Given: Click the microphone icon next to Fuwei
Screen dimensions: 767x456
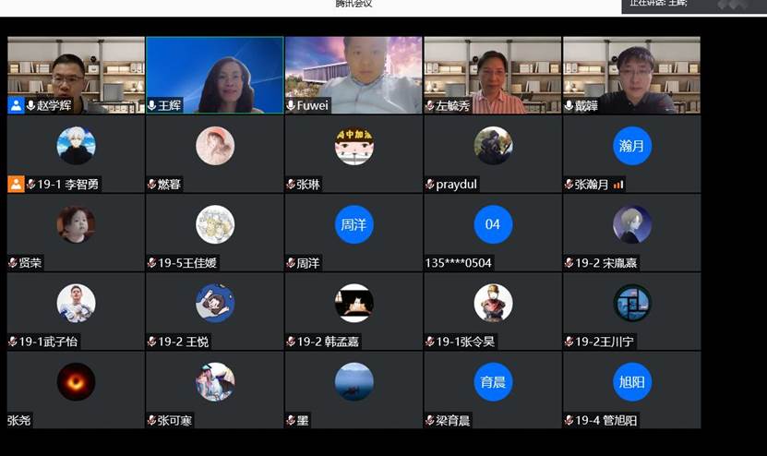Looking at the screenshot, I should pyautogui.click(x=291, y=105).
